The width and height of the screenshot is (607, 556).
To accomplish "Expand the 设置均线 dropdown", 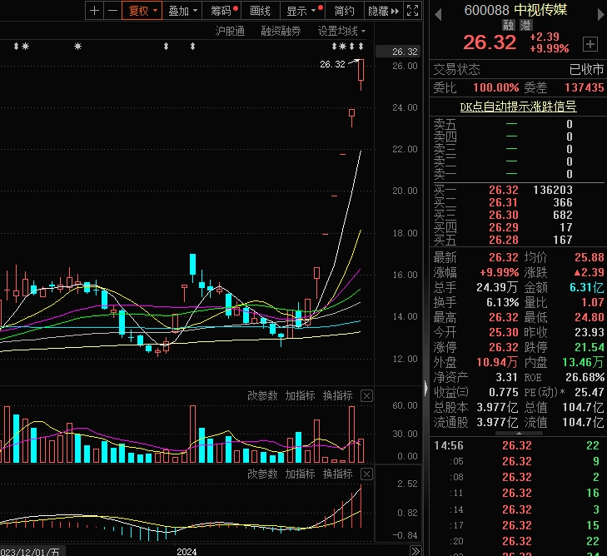I will point(341,31).
